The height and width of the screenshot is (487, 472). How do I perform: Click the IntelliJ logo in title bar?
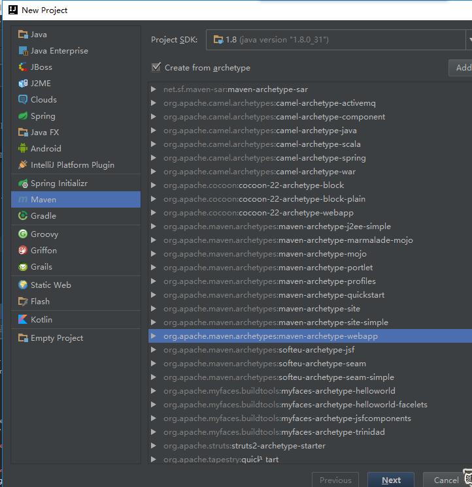[13, 10]
